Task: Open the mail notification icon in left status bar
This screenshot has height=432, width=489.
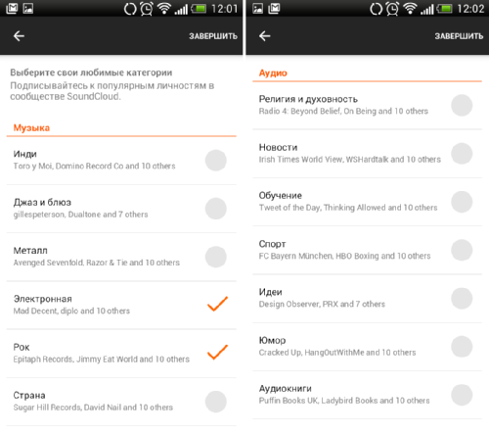Action: coord(12,8)
